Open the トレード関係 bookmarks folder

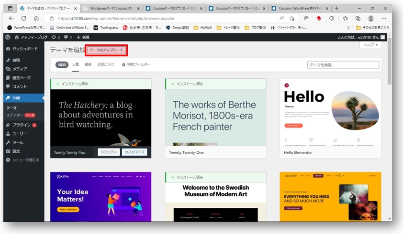click(x=228, y=27)
